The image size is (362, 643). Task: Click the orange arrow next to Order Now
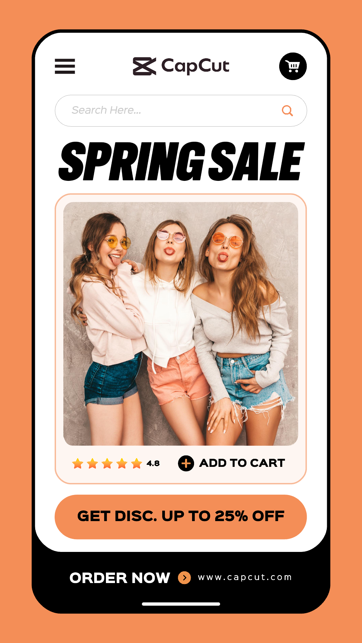click(184, 578)
